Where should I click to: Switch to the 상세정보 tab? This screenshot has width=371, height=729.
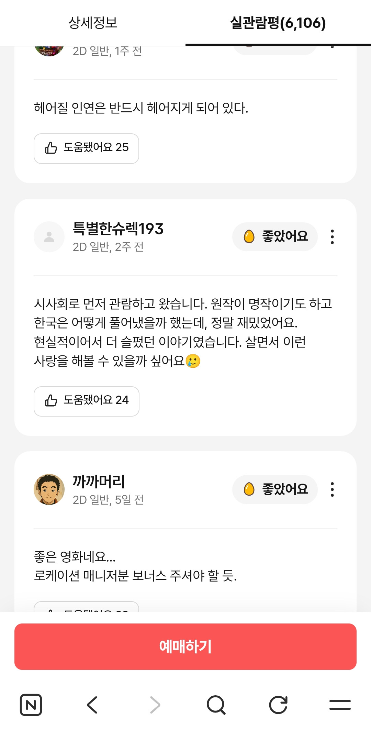(x=93, y=23)
